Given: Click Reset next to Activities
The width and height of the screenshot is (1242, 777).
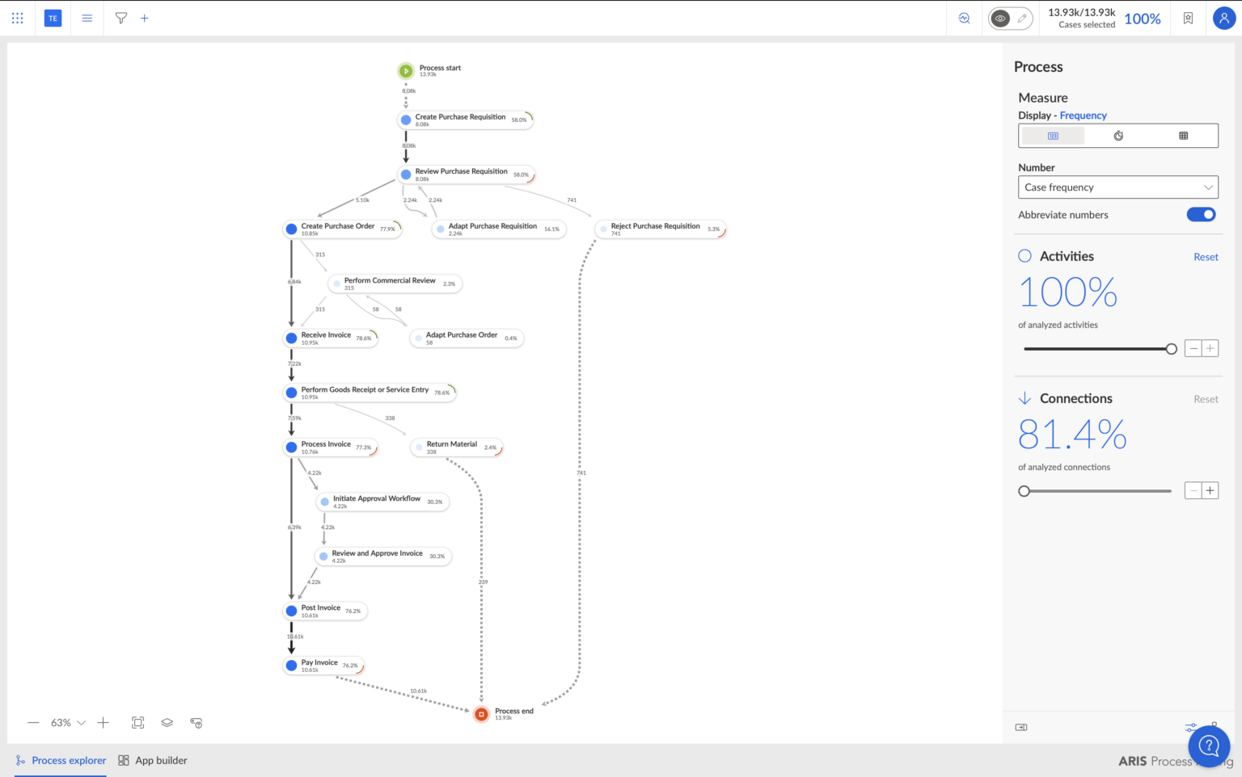Looking at the screenshot, I should click(x=1206, y=256).
